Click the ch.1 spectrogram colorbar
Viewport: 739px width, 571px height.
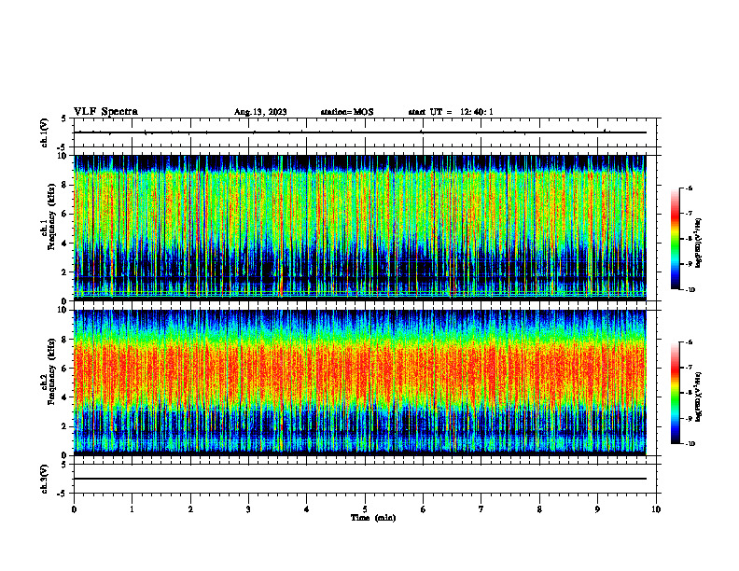(x=675, y=239)
